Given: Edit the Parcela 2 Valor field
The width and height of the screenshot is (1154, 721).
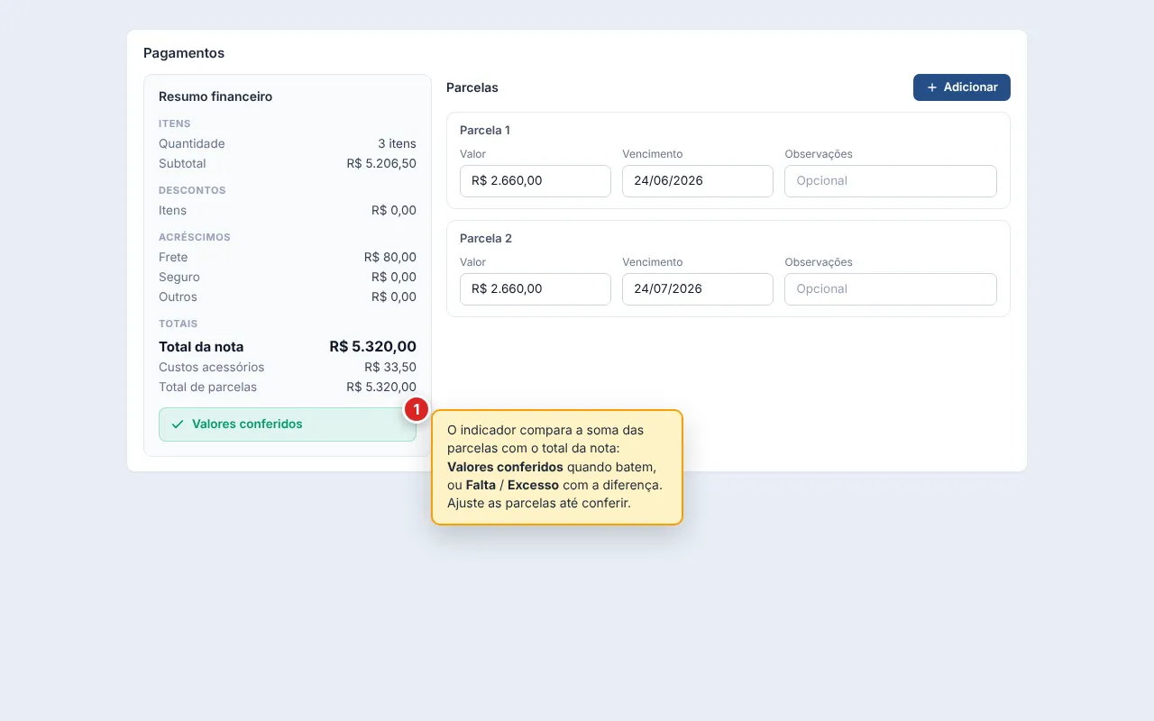Looking at the screenshot, I should 536,289.
